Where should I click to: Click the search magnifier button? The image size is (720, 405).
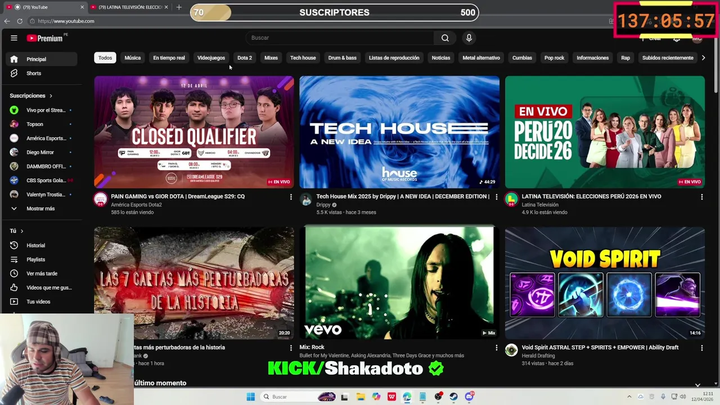click(445, 38)
